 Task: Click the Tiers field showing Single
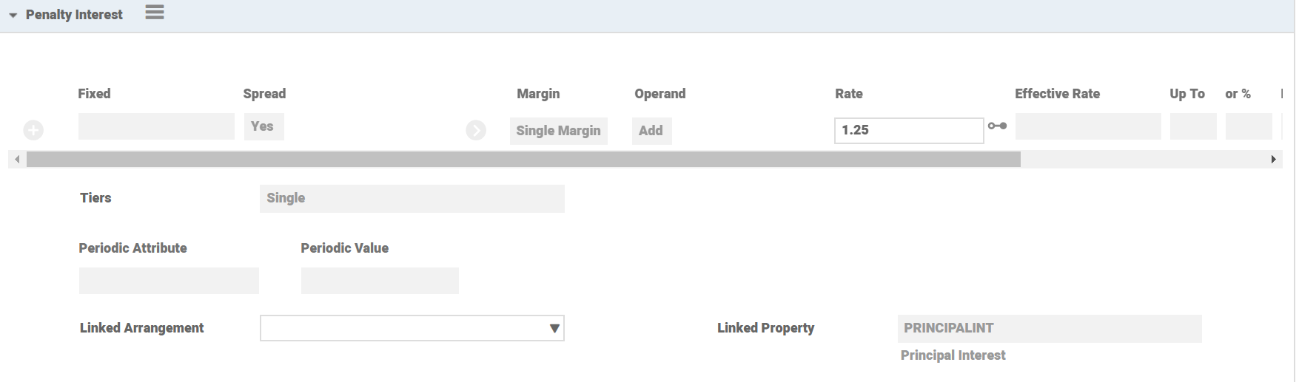click(412, 199)
